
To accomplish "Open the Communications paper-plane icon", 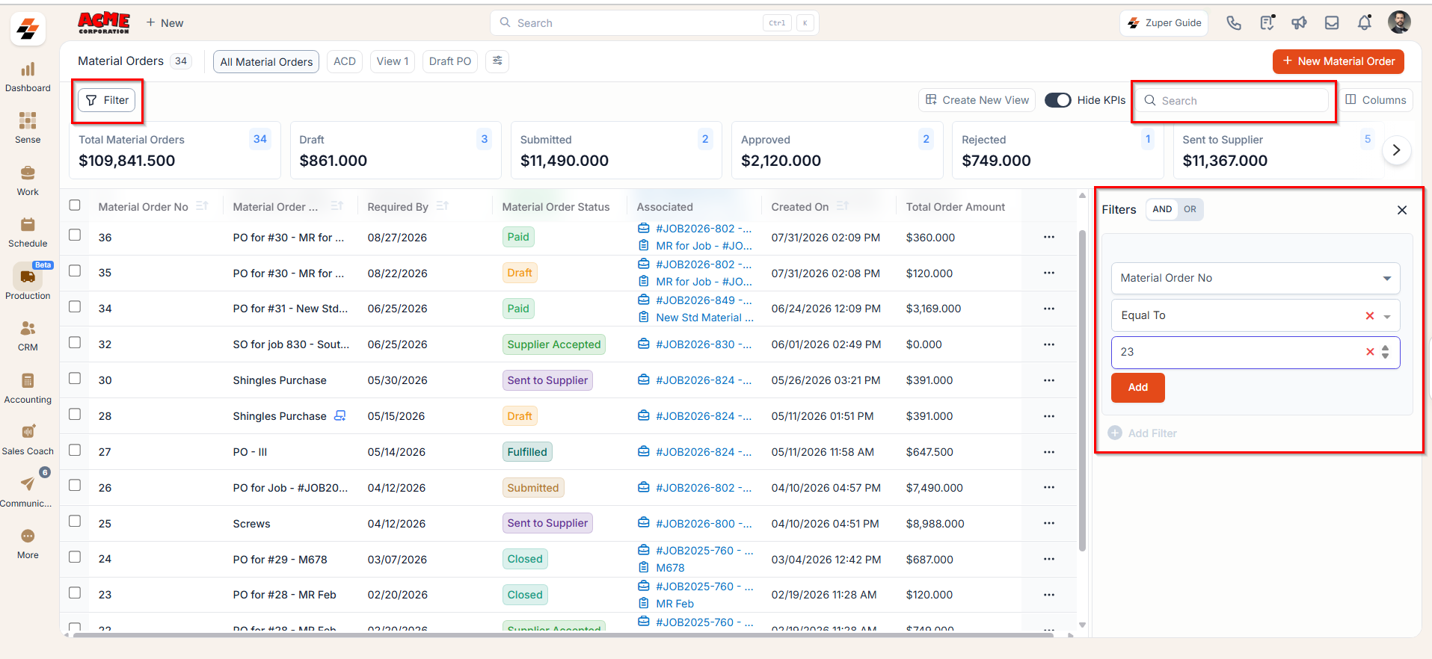I will pos(28,484).
